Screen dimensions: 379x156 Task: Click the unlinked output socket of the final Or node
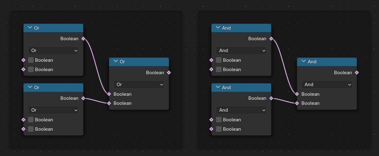click(x=169, y=73)
